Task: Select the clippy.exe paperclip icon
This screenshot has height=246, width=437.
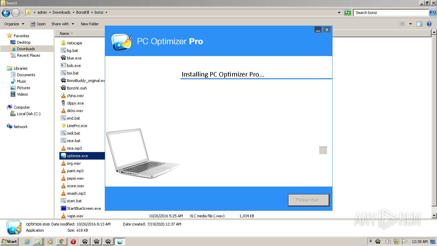Action: pyautogui.click(x=63, y=103)
